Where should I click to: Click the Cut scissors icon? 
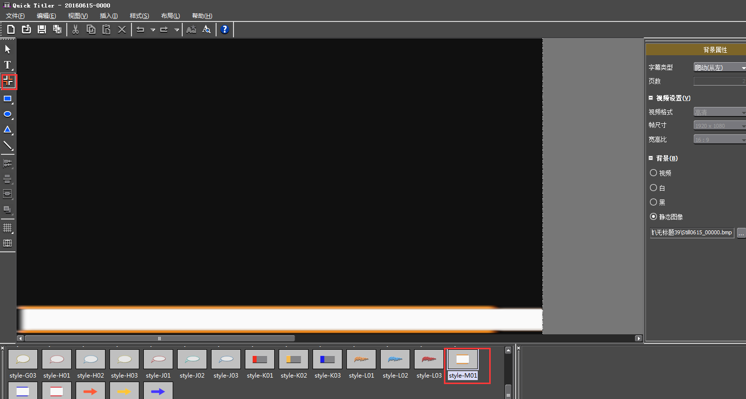click(76, 29)
